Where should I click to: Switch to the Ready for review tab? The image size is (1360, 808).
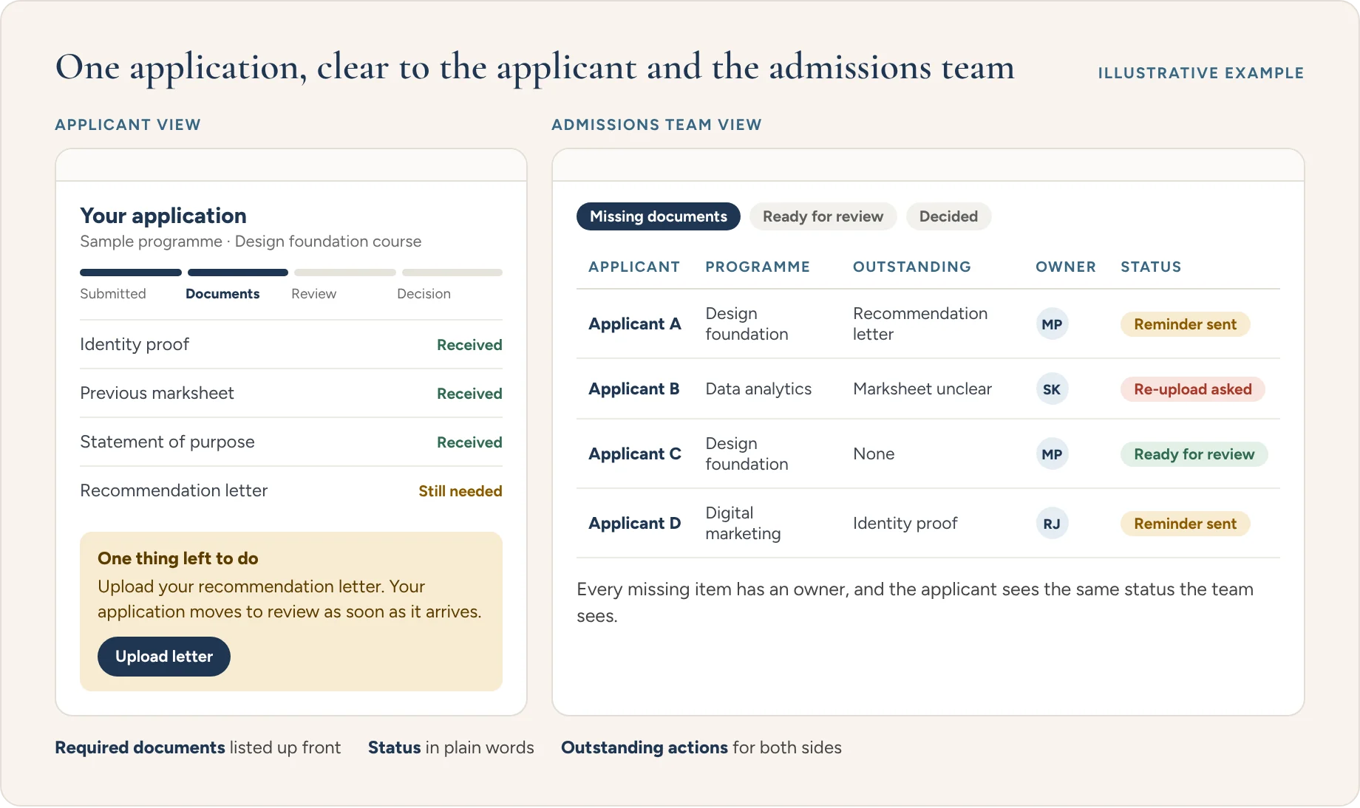(x=823, y=216)
